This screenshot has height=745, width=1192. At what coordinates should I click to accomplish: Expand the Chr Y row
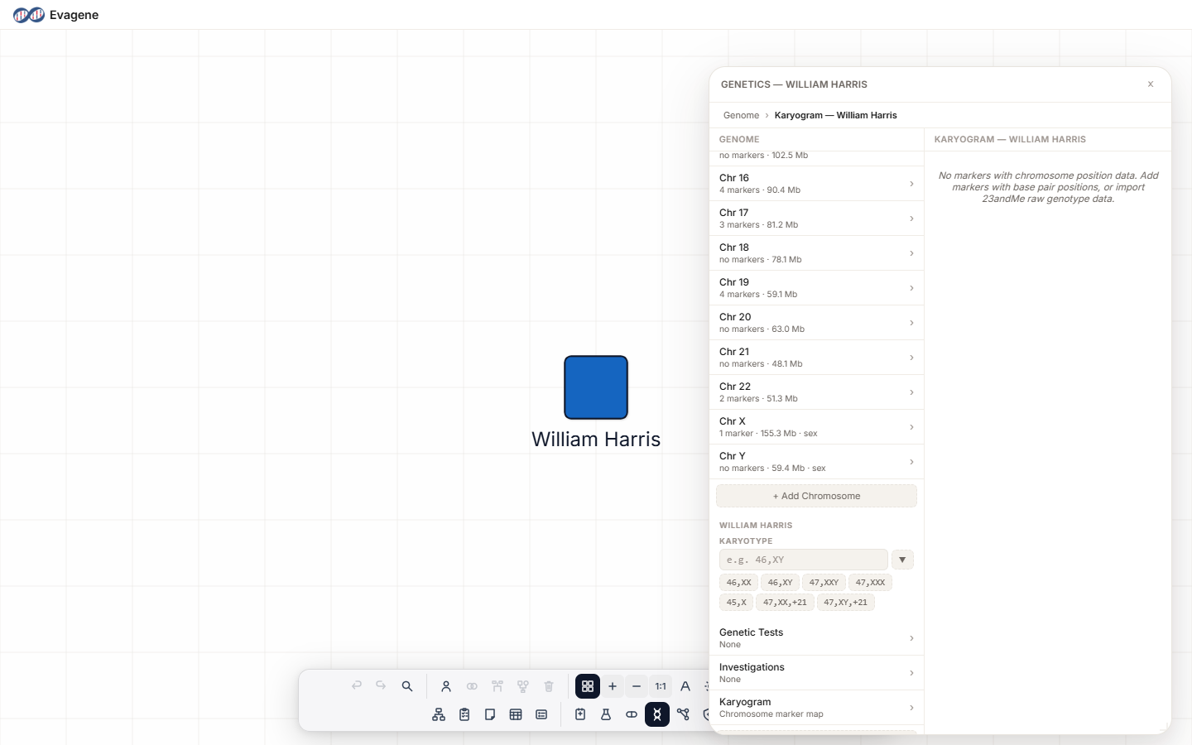[816, 462]
